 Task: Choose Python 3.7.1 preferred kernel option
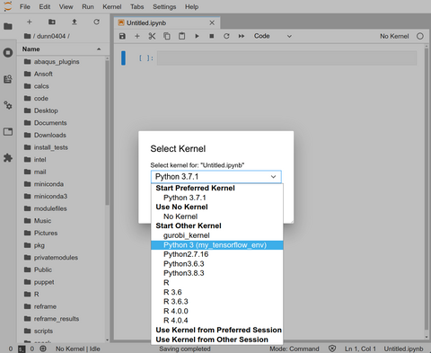click(x=217, y=198)
